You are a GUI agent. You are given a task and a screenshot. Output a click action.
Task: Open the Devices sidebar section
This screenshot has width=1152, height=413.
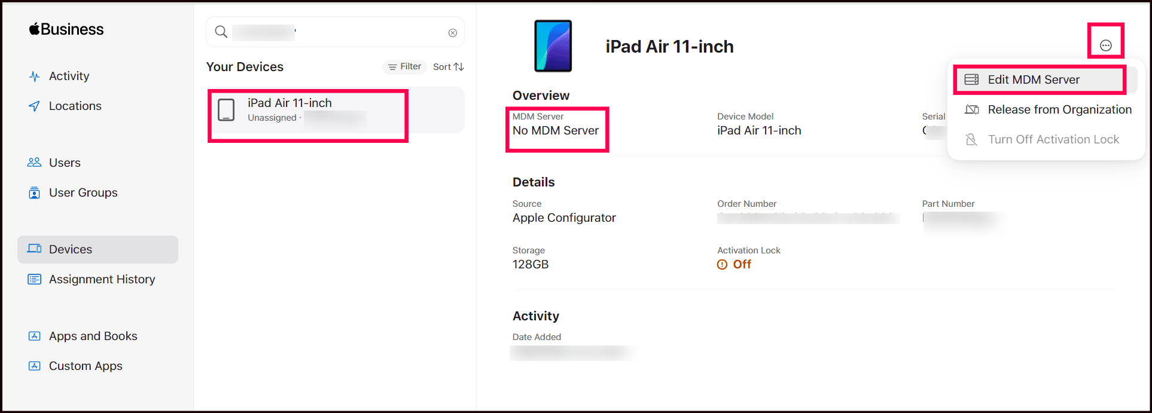pyautogui.click(x=71, y=249)
